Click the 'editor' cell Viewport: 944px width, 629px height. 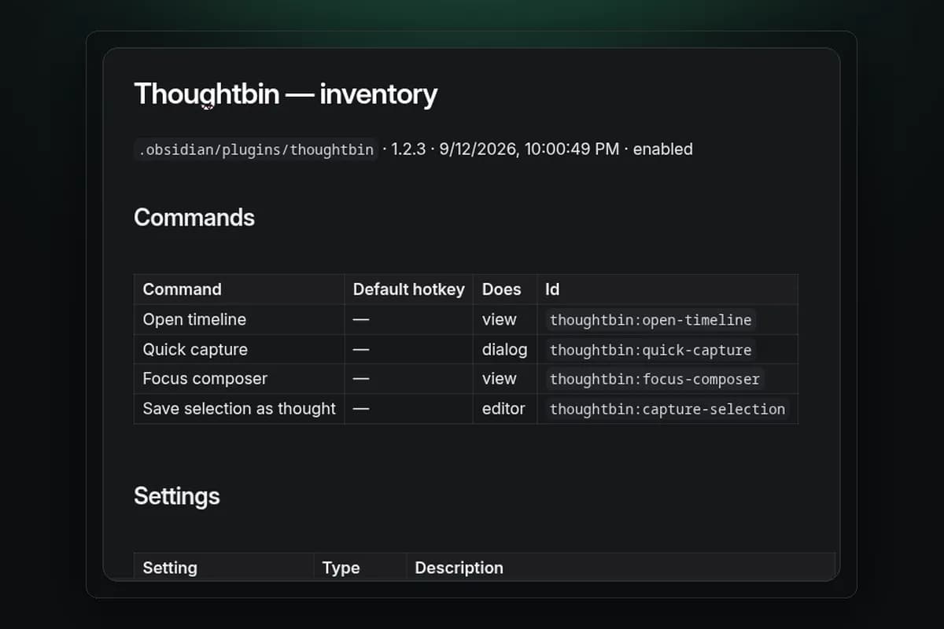click(x=503, y=409)
